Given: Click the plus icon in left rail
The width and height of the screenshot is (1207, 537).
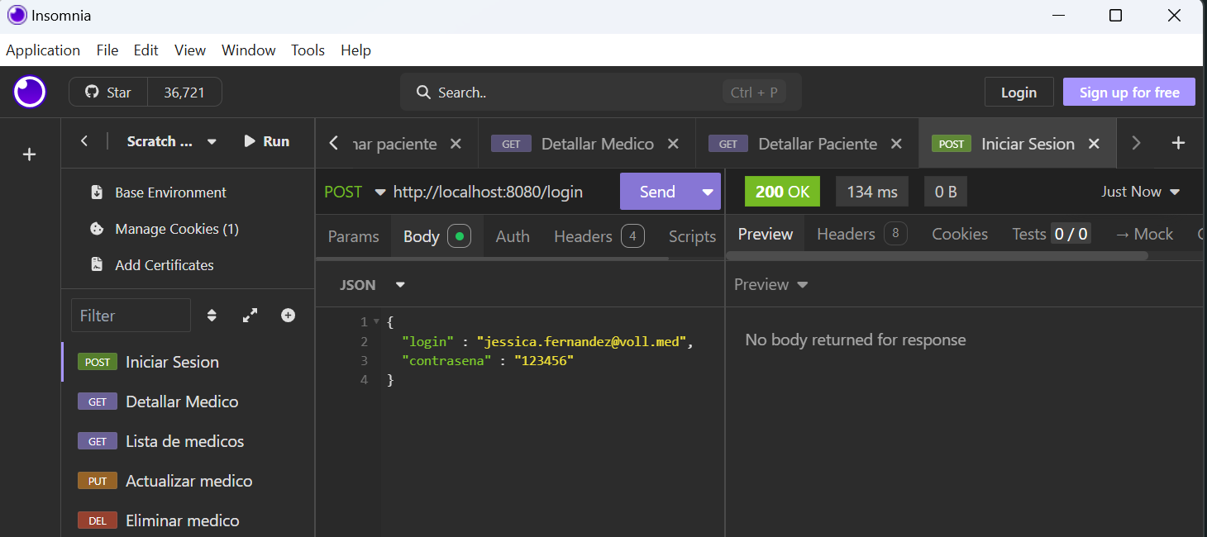Looking at the screenshot, I should (29, 154).
